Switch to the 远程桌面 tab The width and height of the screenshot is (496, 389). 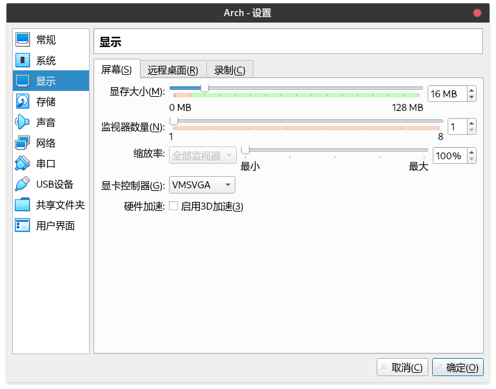click(x=173, y=70)
